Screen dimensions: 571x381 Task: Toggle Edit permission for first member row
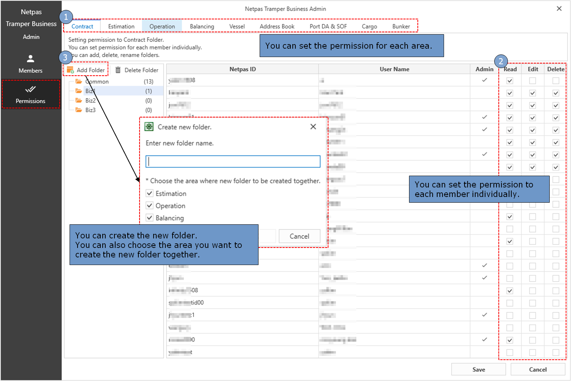pos(533,81)
